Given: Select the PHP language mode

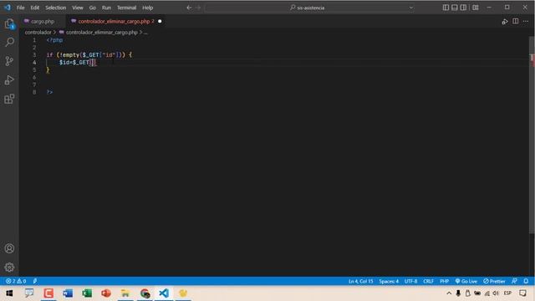Looking at the screenshot, I should tap(444, 281).
